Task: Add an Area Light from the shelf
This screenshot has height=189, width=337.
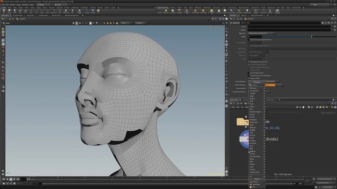Action: tap(179, 11)
